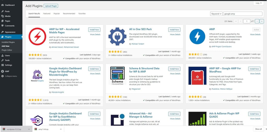Install Schema & Structured Data plugin
Viewport: 267px width, 132px height.
(174, 69)
